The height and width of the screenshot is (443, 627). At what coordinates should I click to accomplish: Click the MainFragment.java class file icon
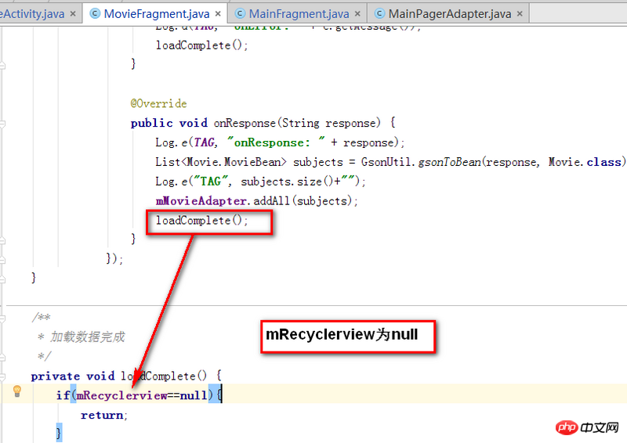pos(238,13)
